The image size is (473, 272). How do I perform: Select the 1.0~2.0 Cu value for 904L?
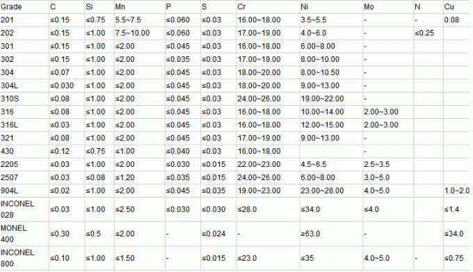457,191
